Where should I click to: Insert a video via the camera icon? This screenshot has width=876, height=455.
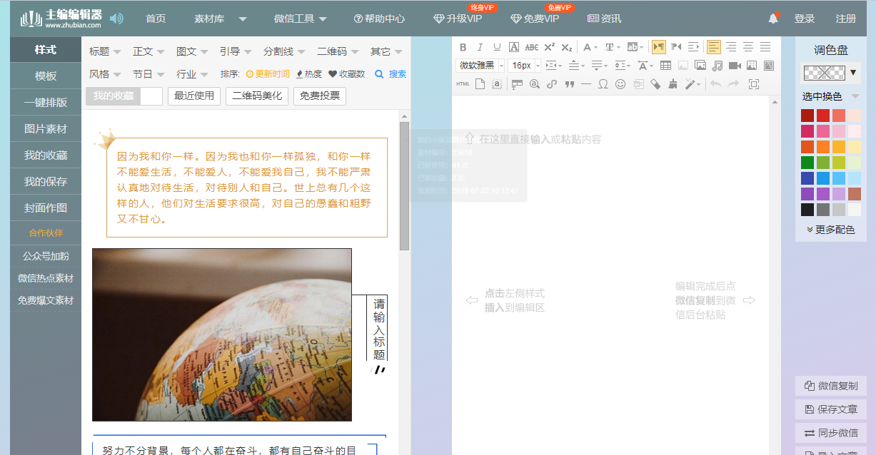click(x=735, y=66)
